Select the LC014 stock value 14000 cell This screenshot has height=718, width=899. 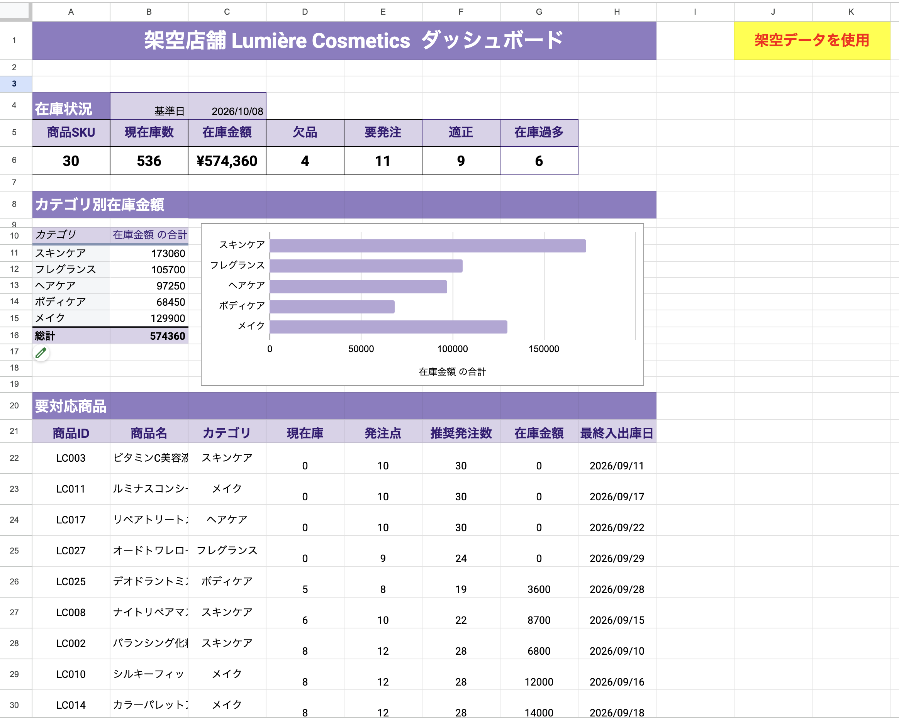pyautogui.click(x=539, y=704)
